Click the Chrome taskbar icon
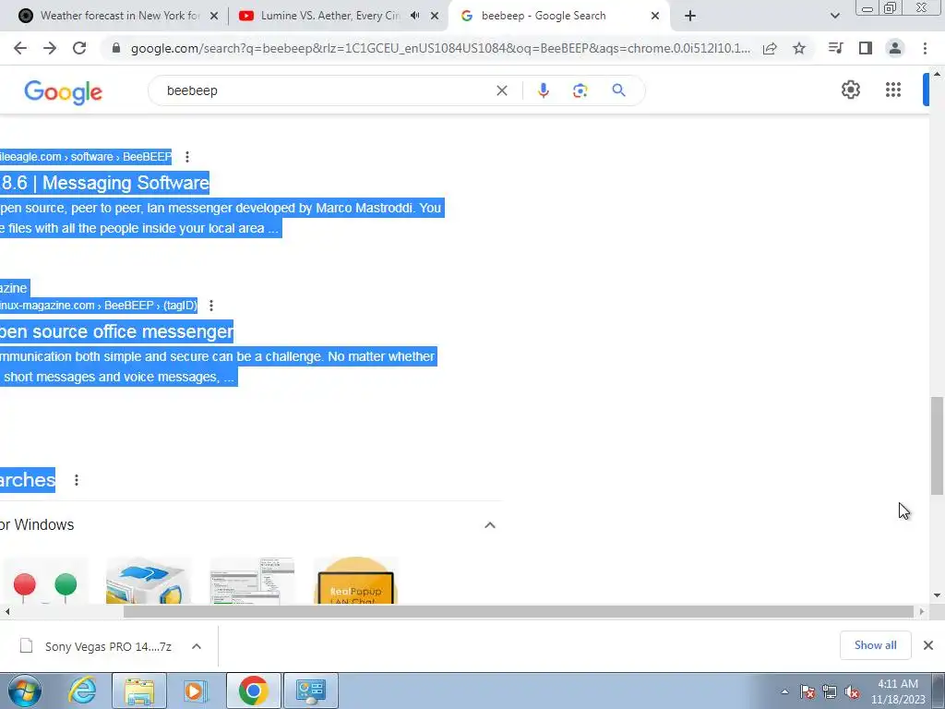Image resolution: width=945 pixels, height=709 pixels. pyautogui.click(x=253, y=691)
